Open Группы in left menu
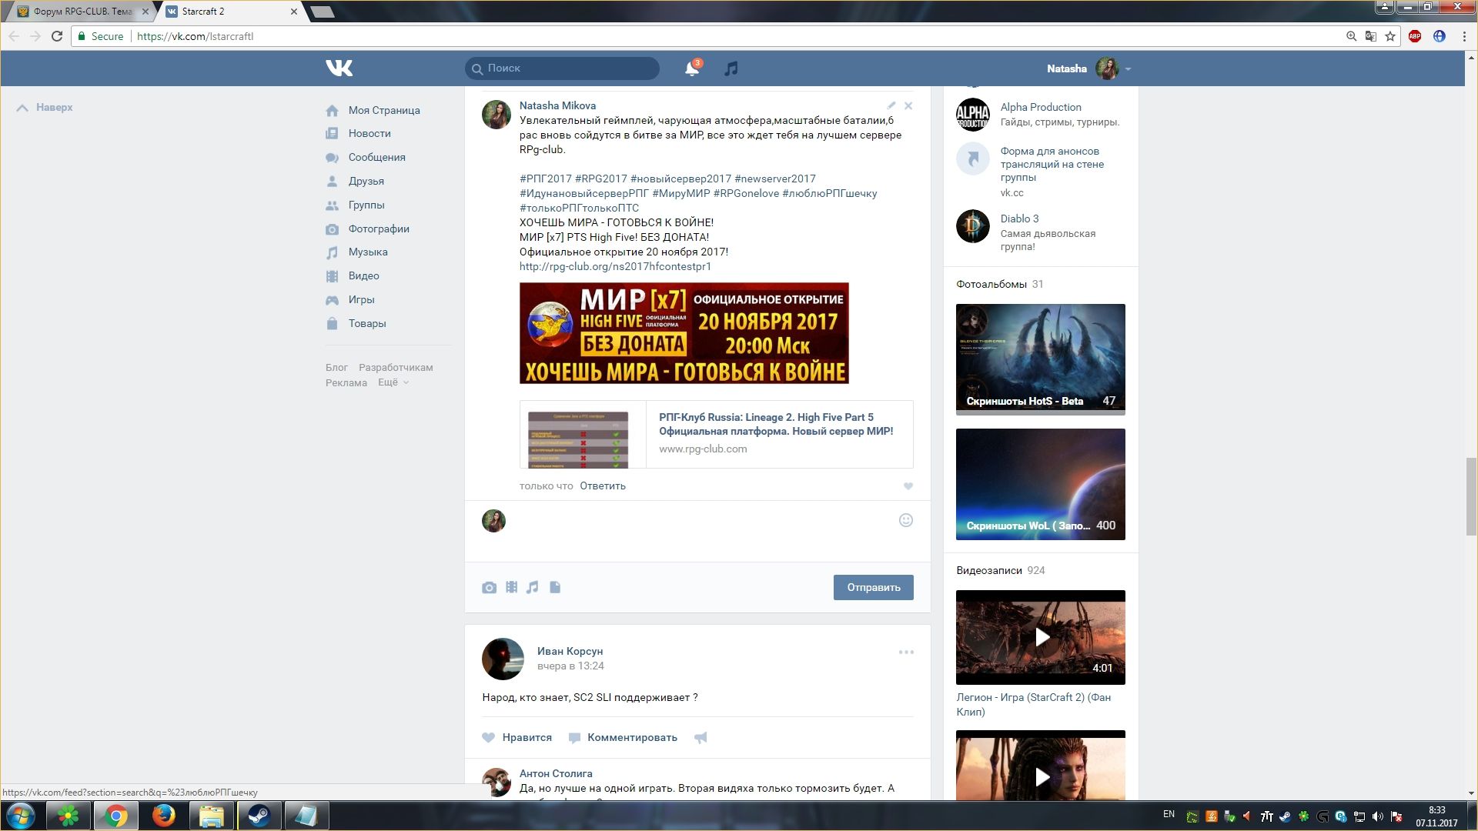 [366, 205]
